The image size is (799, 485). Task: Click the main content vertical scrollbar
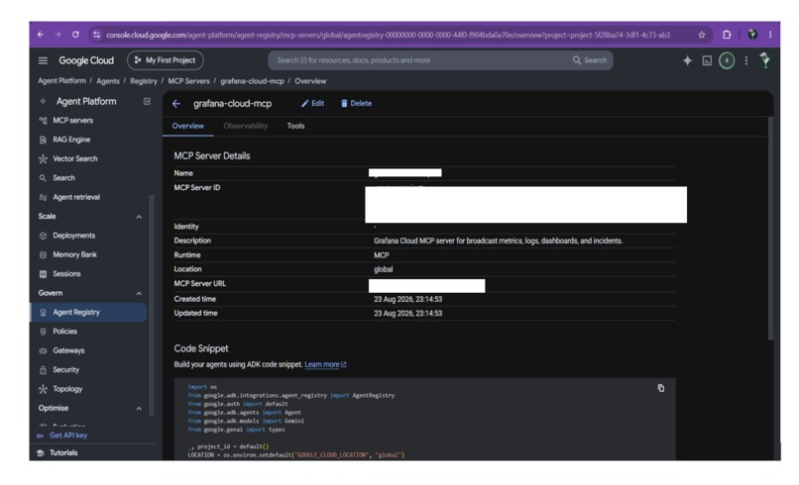click(770, 228)
